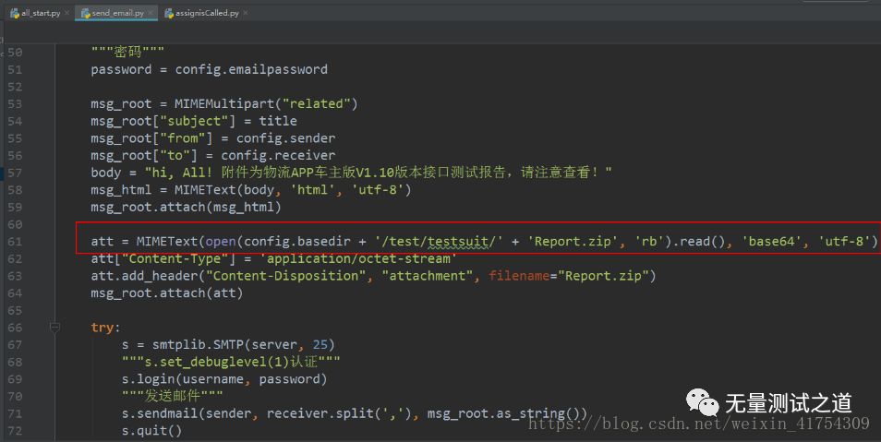The height and width of the screenshot is (442, 881).
Task: Click 'msg_root.attach(att)' on line 64
Action: click(x=167, y=293)
